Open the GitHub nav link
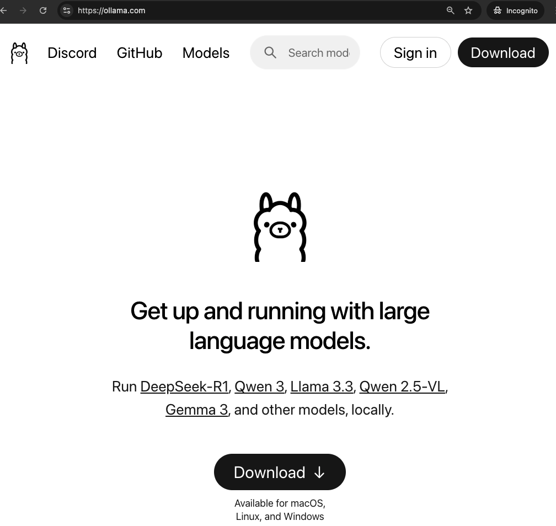The image size is (556, 526). (140, 53)
